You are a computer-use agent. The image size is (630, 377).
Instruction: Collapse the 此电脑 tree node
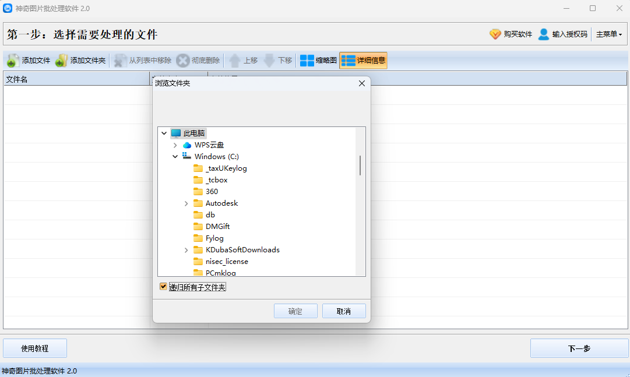(164, 133)
